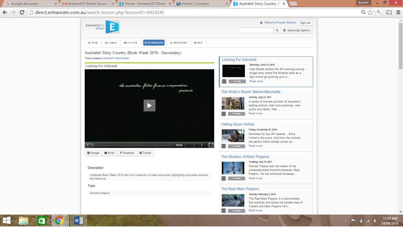This screenshot has width=403, height=227.
Task: Click the zoom magnifier icon in address bar
Action: click(x=363, y=12)
